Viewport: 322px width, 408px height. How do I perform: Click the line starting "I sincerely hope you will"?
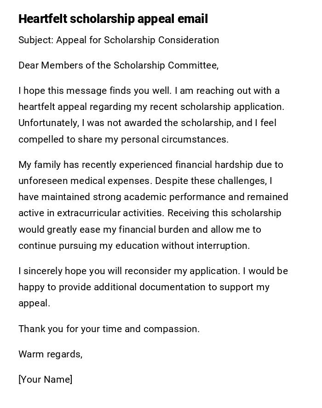click(x=153, y=271)
